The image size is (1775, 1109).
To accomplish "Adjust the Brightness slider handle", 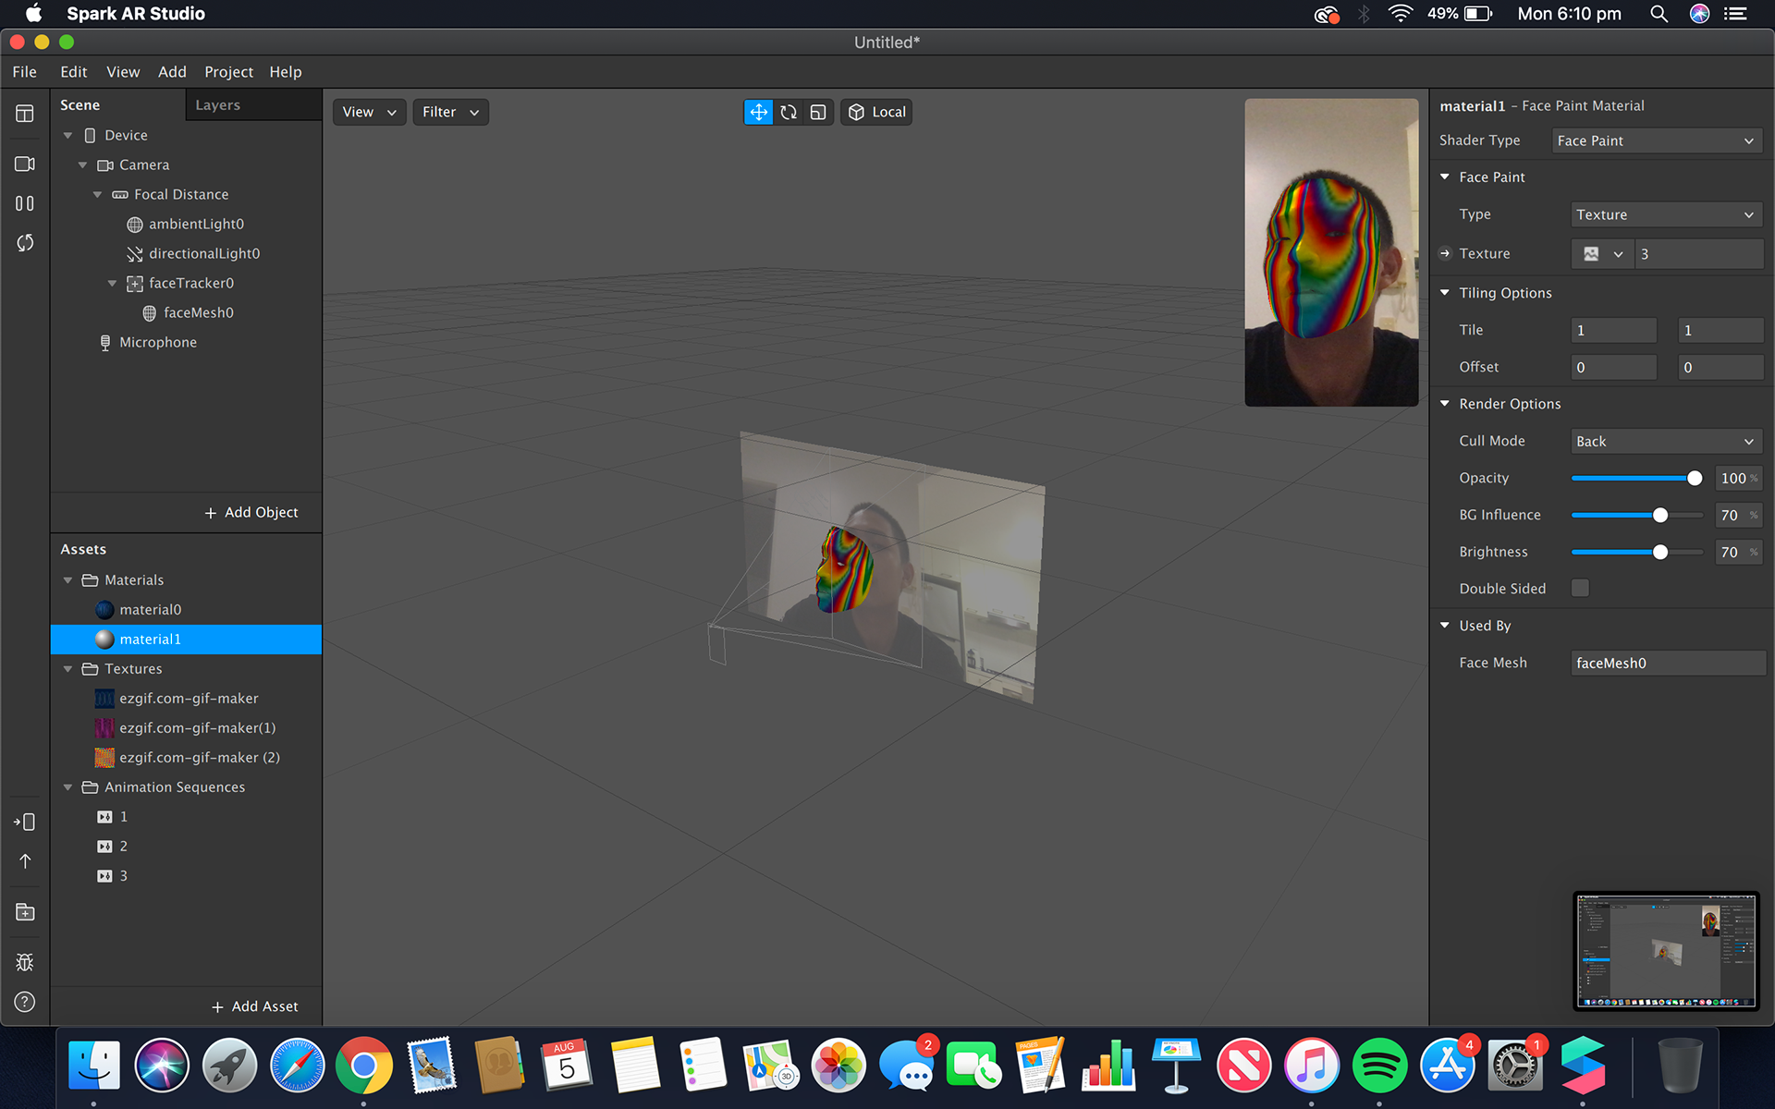I will [1660, 552].
